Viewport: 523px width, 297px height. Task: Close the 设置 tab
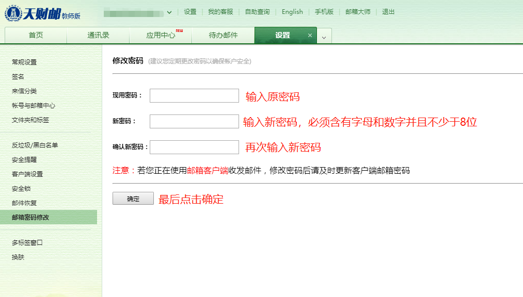(310, 36)
